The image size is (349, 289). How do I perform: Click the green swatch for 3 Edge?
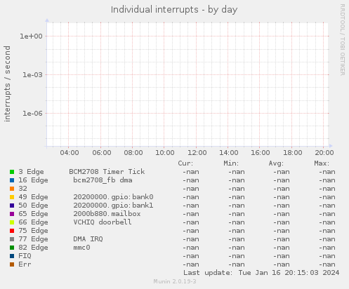[12, 172]
